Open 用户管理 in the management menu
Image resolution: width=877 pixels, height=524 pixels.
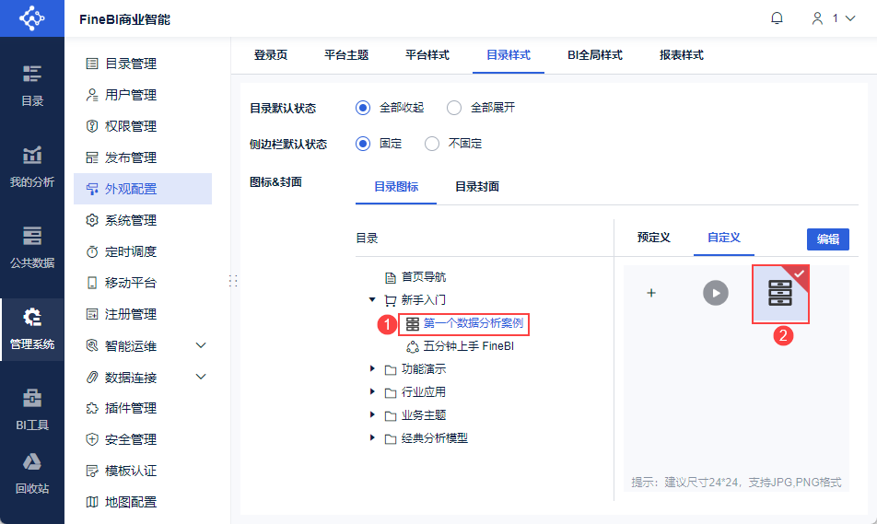130,95
